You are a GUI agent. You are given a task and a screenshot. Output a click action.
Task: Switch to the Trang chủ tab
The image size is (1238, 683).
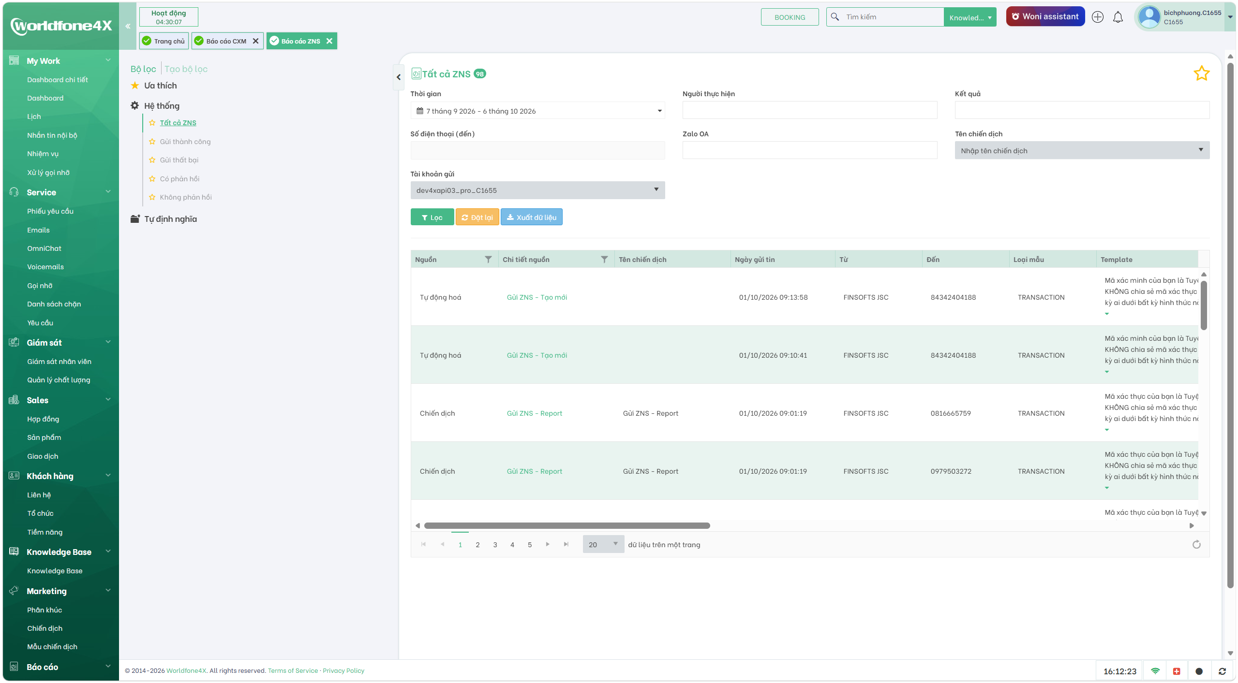point(164,41)
